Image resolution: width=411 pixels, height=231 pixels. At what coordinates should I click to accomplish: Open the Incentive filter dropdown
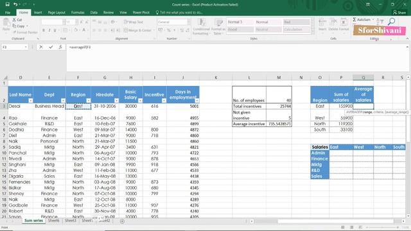pyautogui.click(x=164, y=101)
